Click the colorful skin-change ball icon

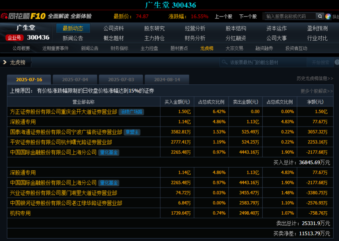tap(328, 16)
